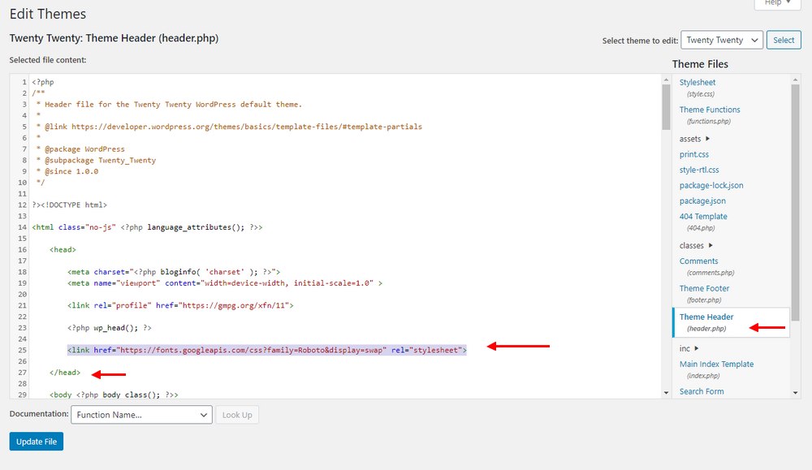Click the <html class="no-js"> line
The image size is (812, 470).
(147, 227)
